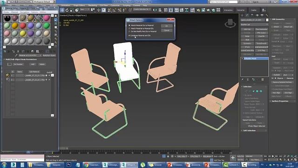This screenshot has height=168, width=298.
Task: Open the Graph Editors menu
Action: pyautogui.click(x=79, y=5)
